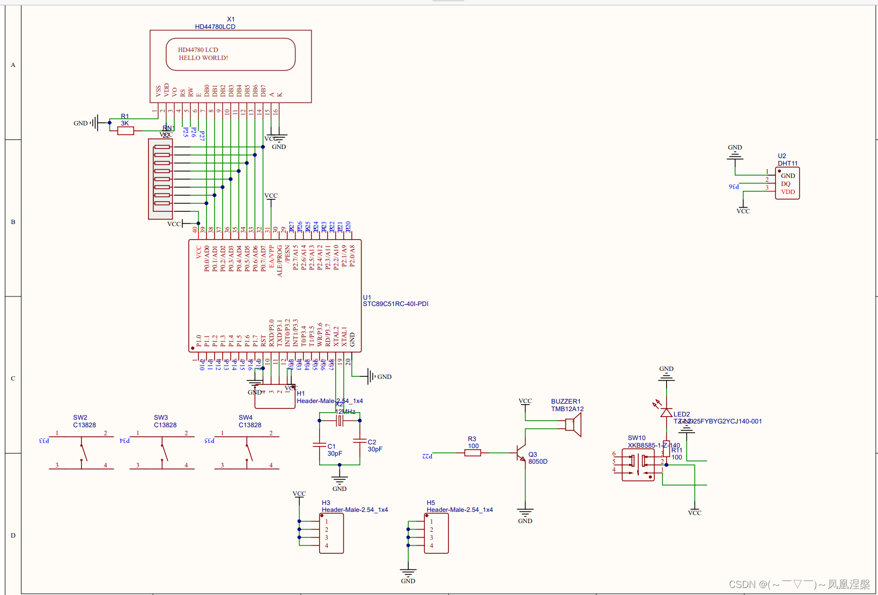Select the SW10 switch symbol

(638, 465)
